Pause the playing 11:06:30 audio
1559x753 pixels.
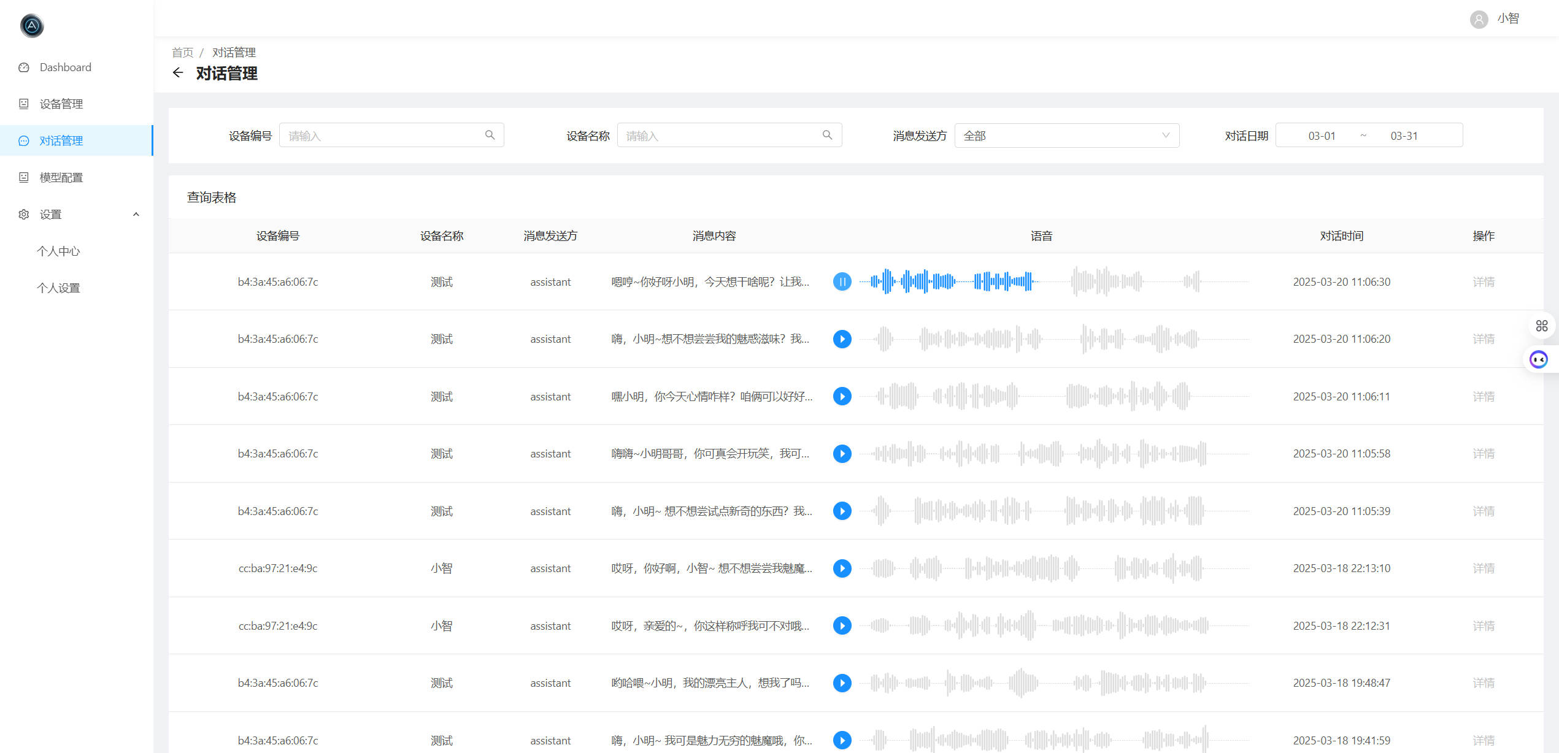tap(842, 282)
